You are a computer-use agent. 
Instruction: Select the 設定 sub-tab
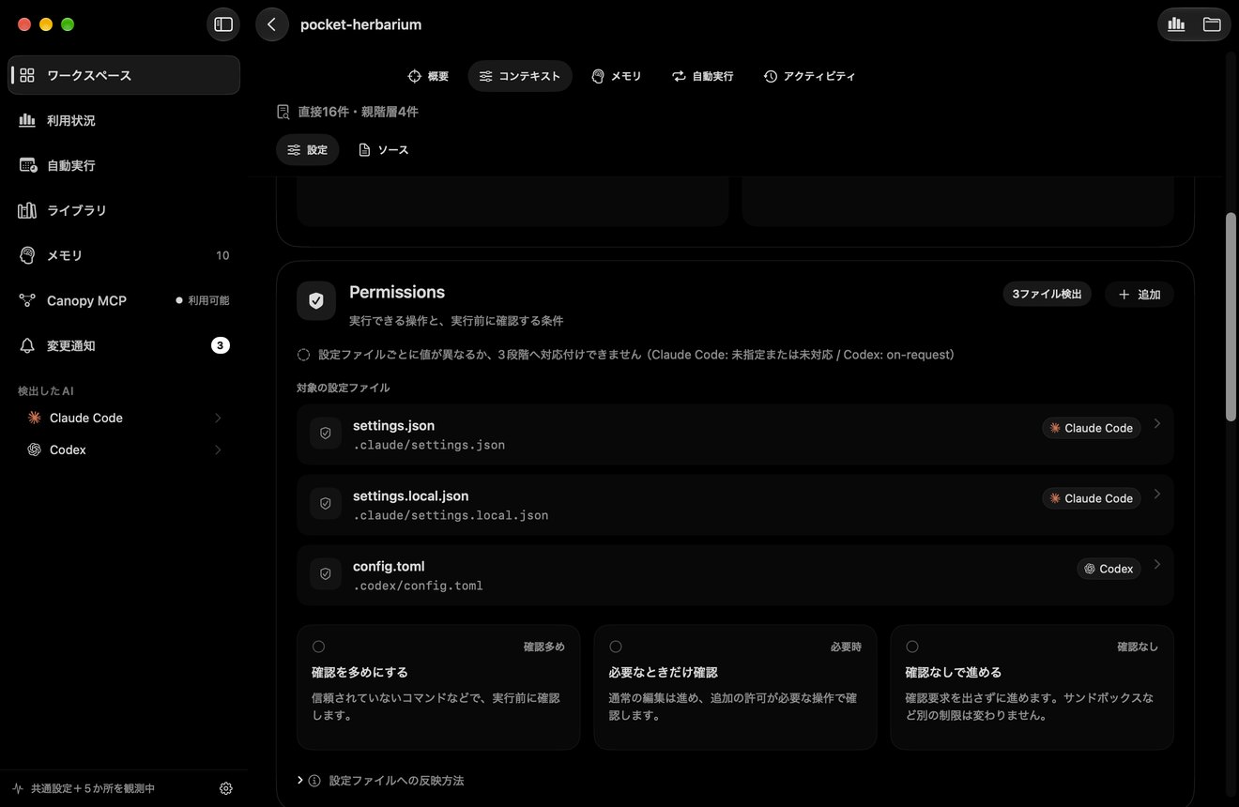(x=308, y=150)
